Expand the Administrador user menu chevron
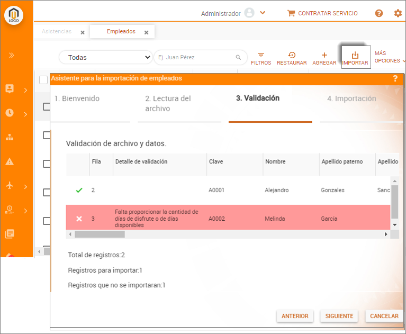406x334 pixels. pos(263,13)
